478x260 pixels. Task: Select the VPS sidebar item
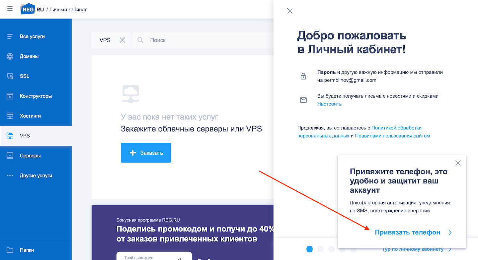(x=25, y=136)
